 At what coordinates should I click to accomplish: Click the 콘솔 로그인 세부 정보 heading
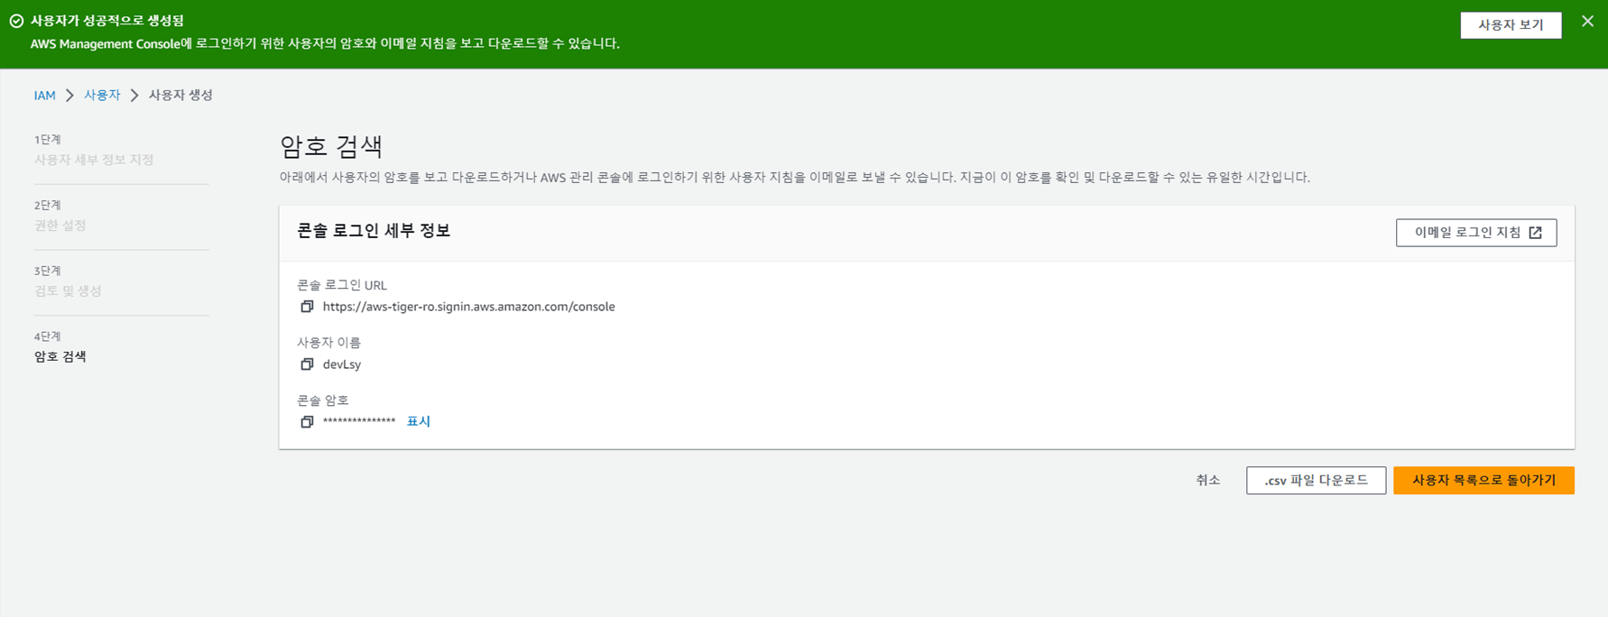pyautogui.click(x=374, y=231)
